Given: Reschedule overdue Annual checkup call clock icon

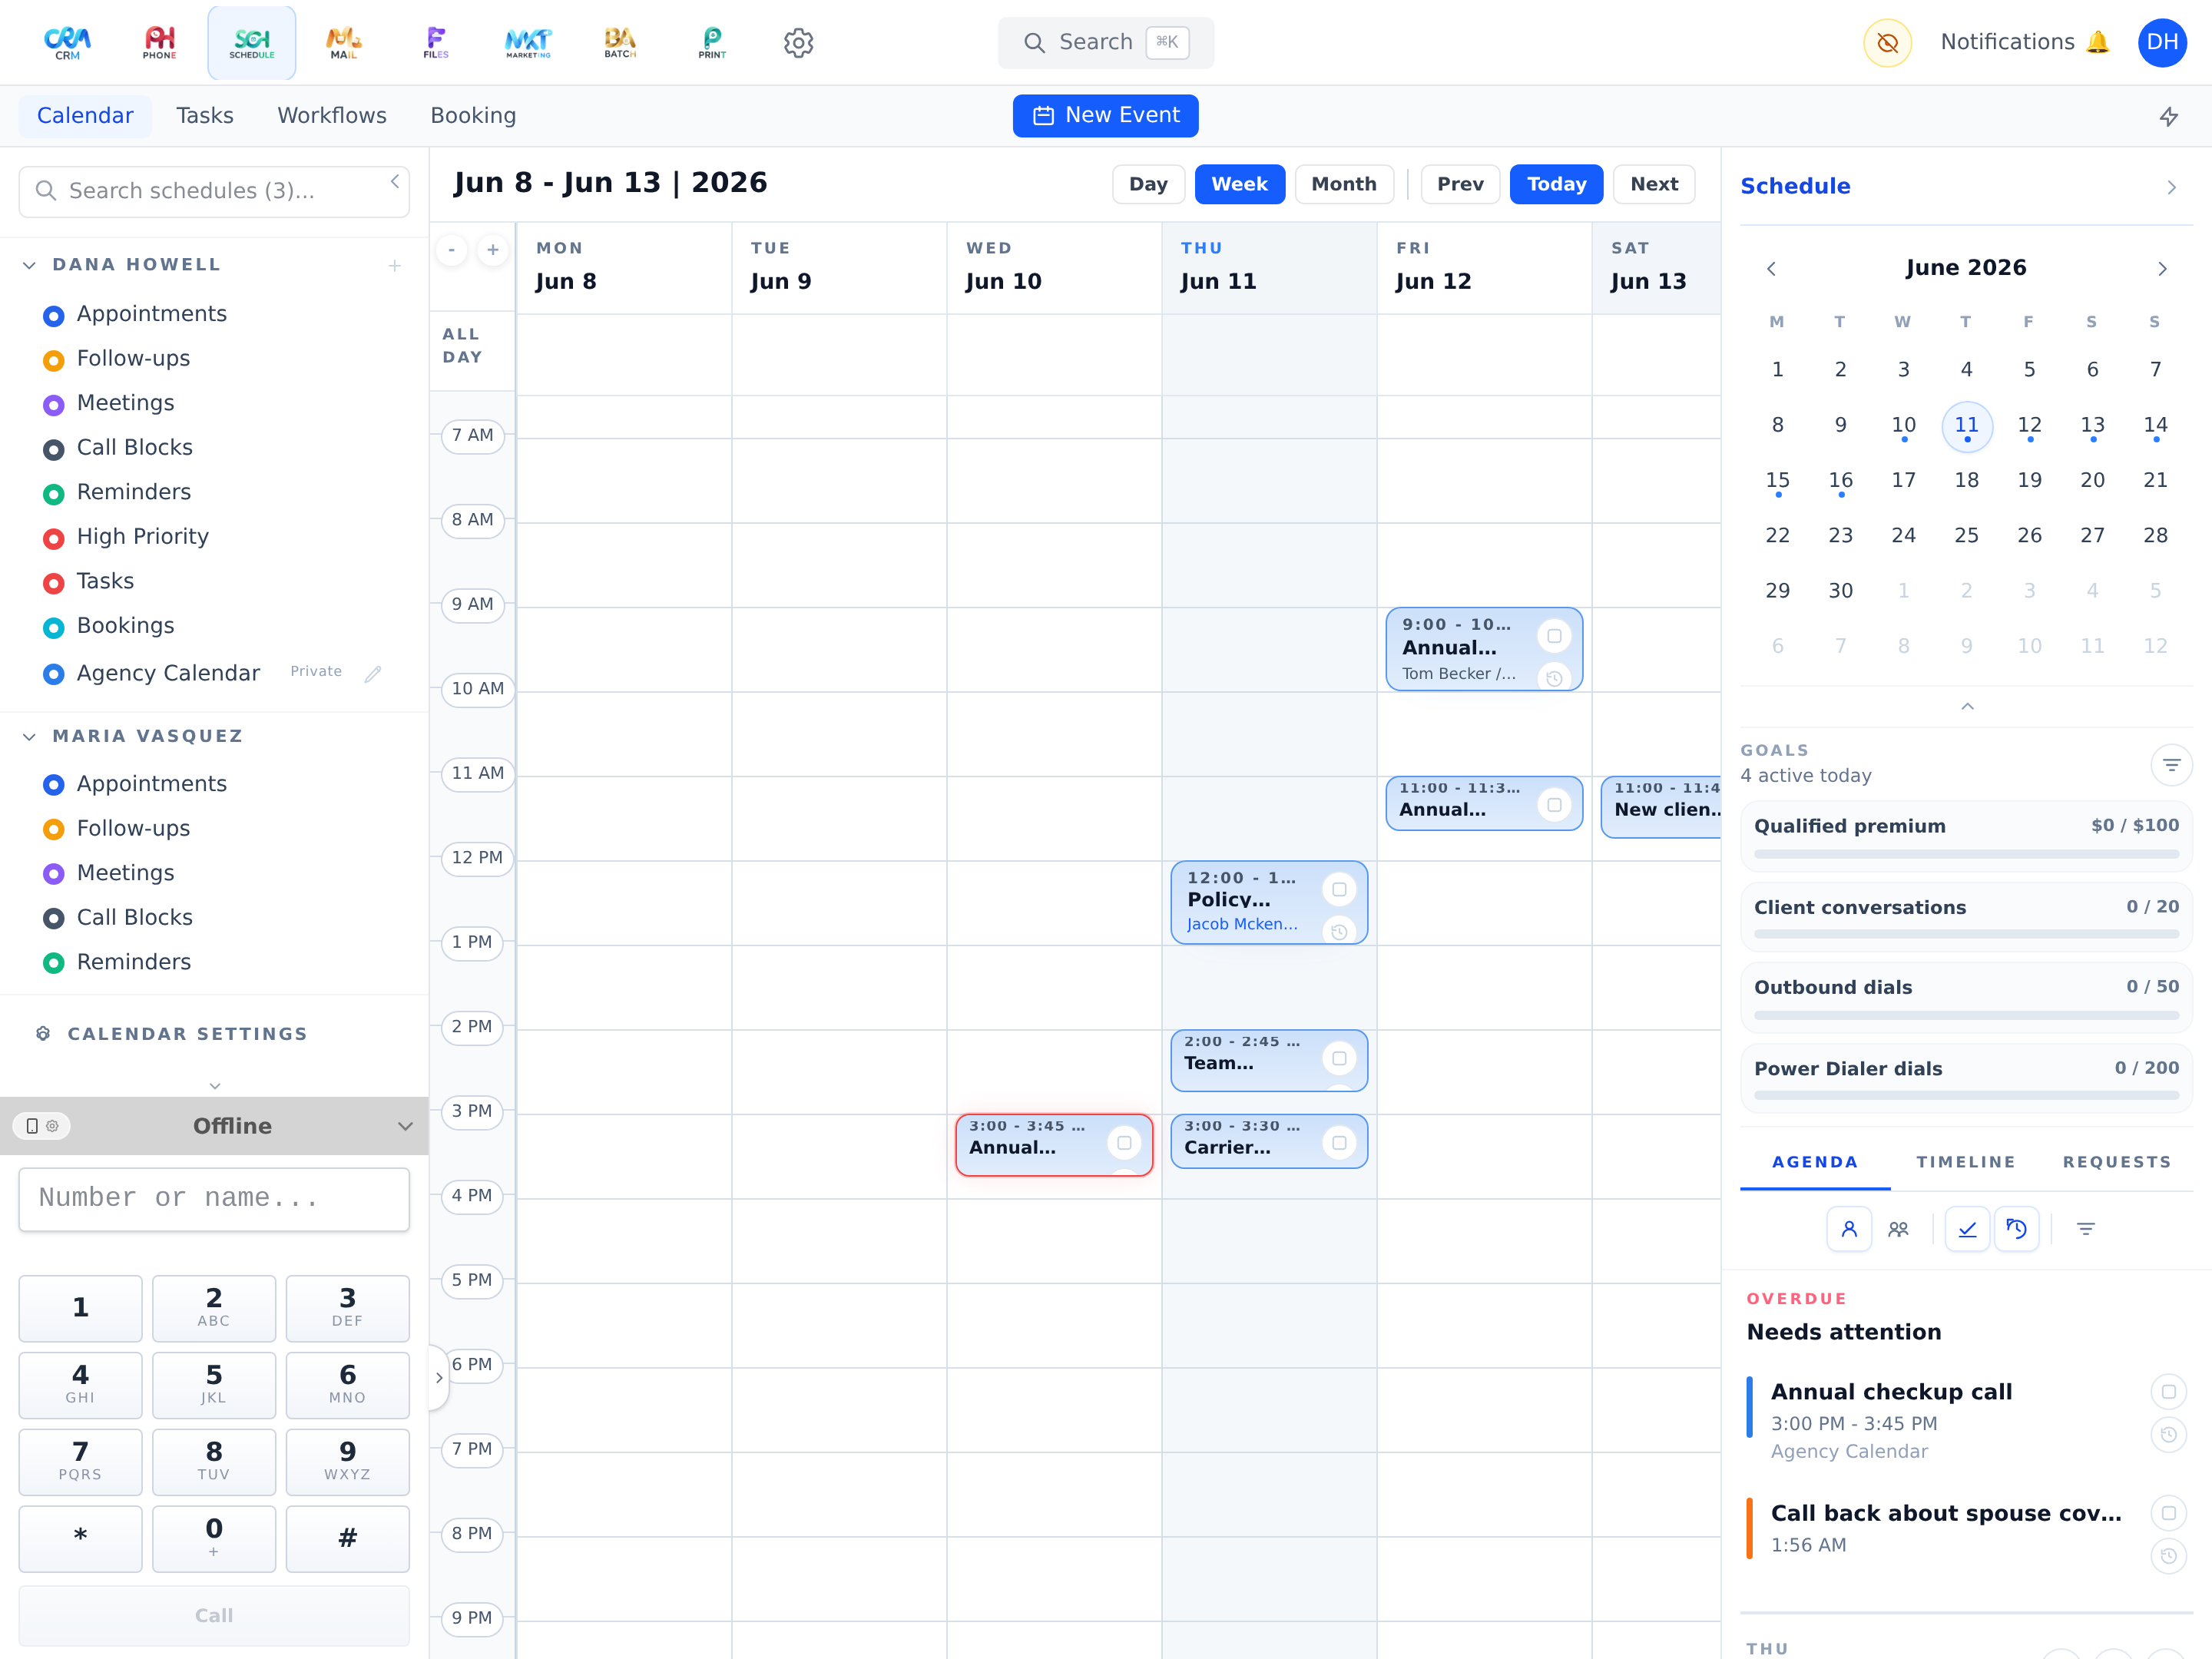Looking at the screenshot, I should [x=2168, y=1435].
